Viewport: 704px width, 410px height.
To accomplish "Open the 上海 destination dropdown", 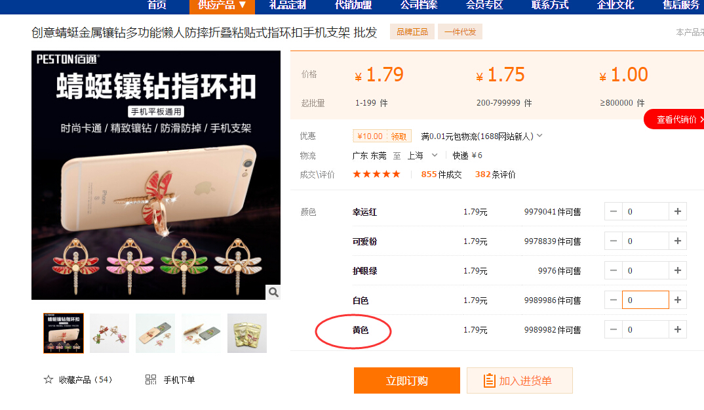I will tap(422, 155).
